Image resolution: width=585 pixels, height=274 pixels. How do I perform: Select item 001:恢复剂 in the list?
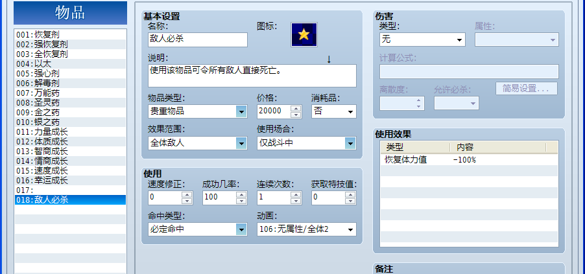(70, 35)
